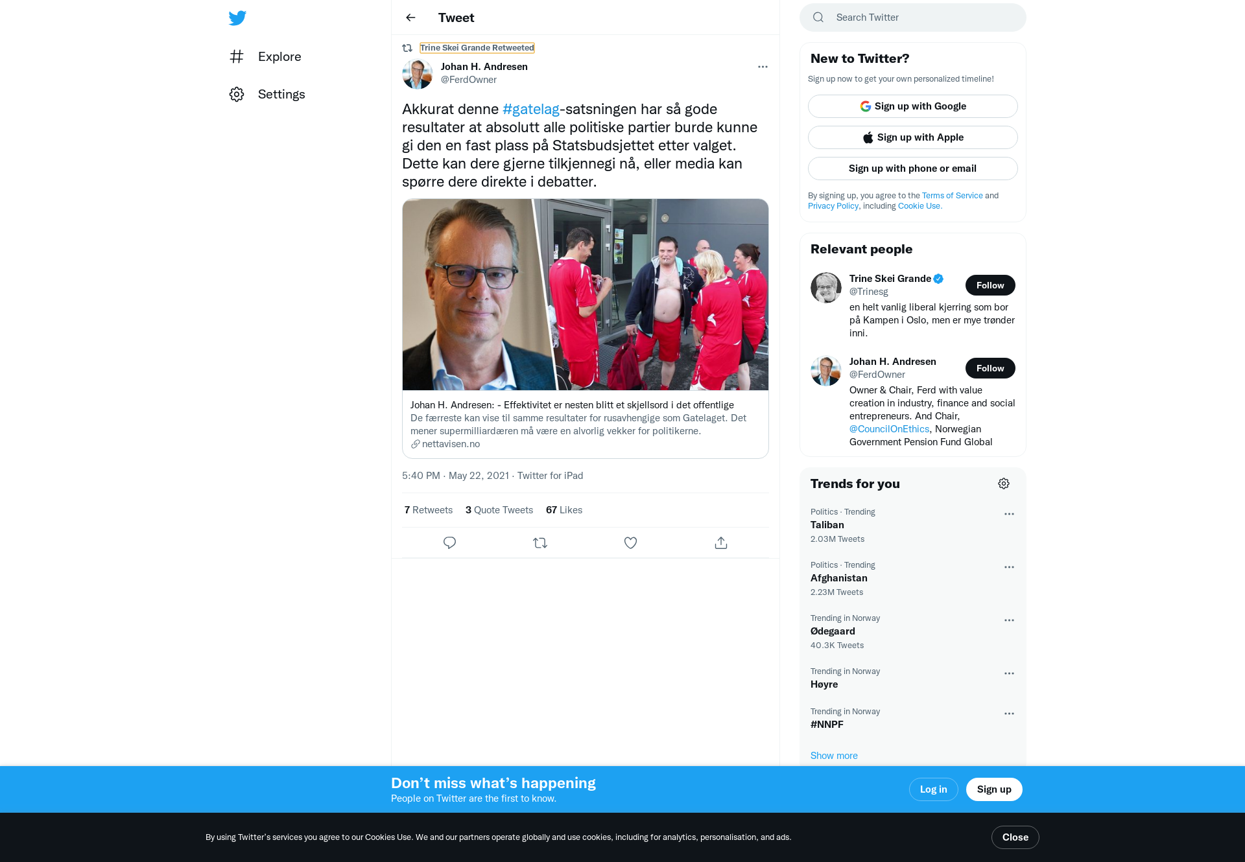Image resolution: width=1245 pixels, height=862 pixels.
Task: Go back using the arrow icon
Action: point(410,17)
